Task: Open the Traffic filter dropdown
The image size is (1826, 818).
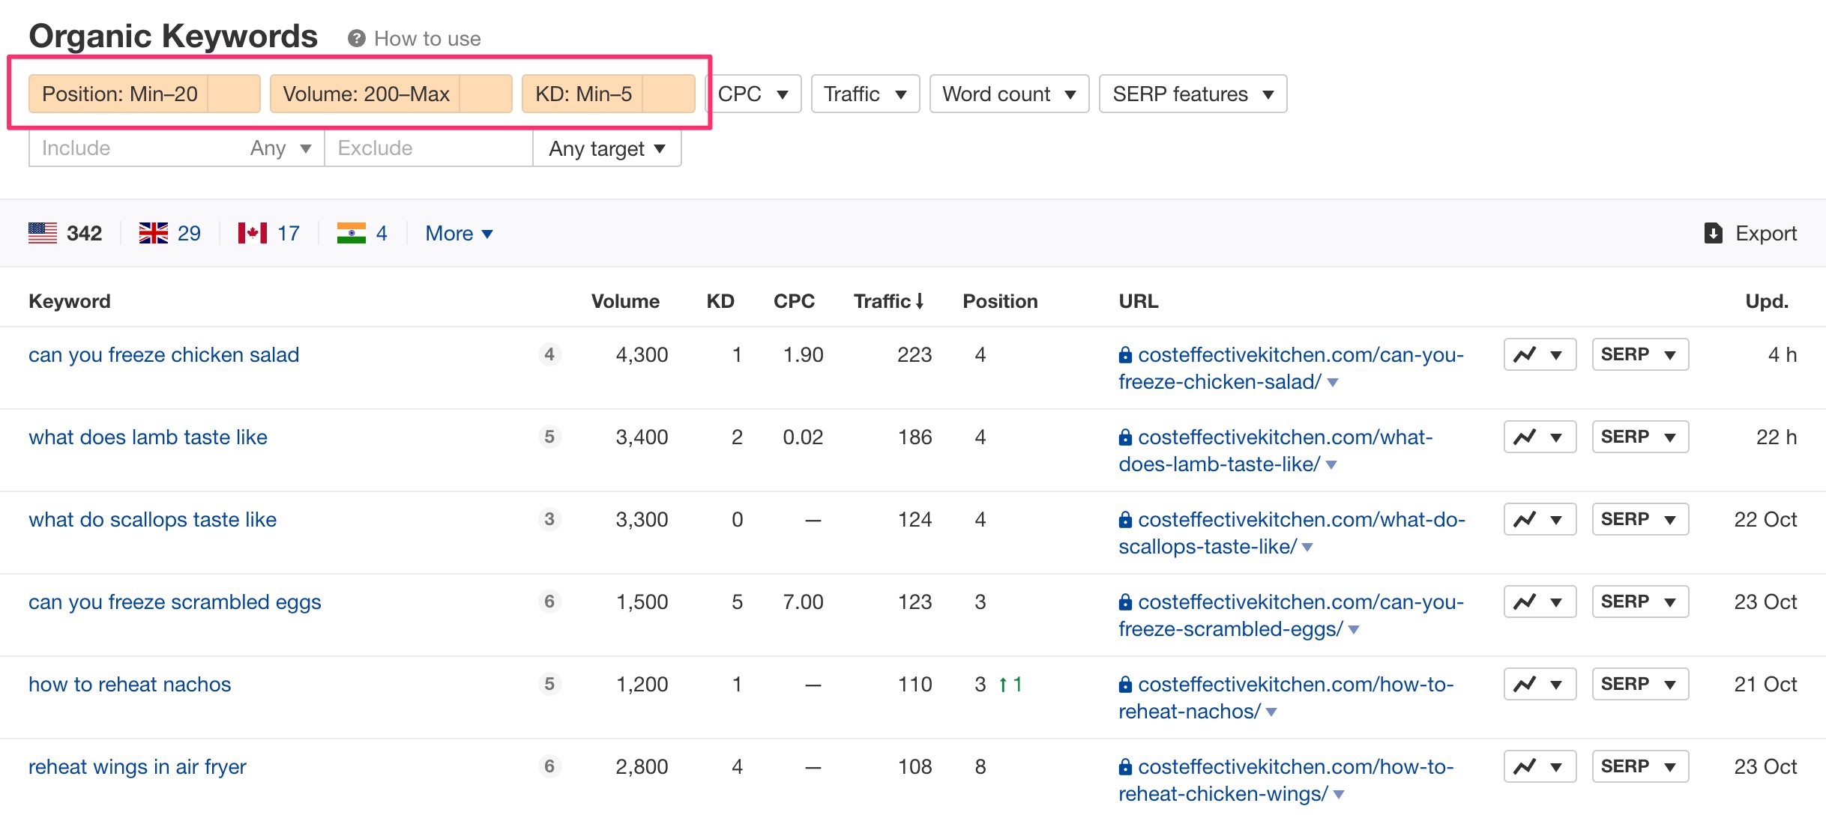Action: pyautogui.click(x=865, y=94)
